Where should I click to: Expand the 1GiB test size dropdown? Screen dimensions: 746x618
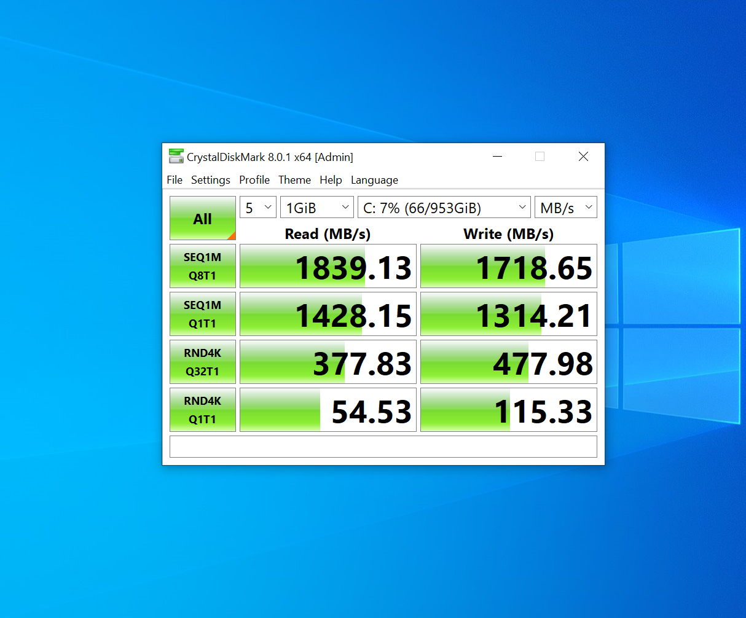tap(317, 208)
